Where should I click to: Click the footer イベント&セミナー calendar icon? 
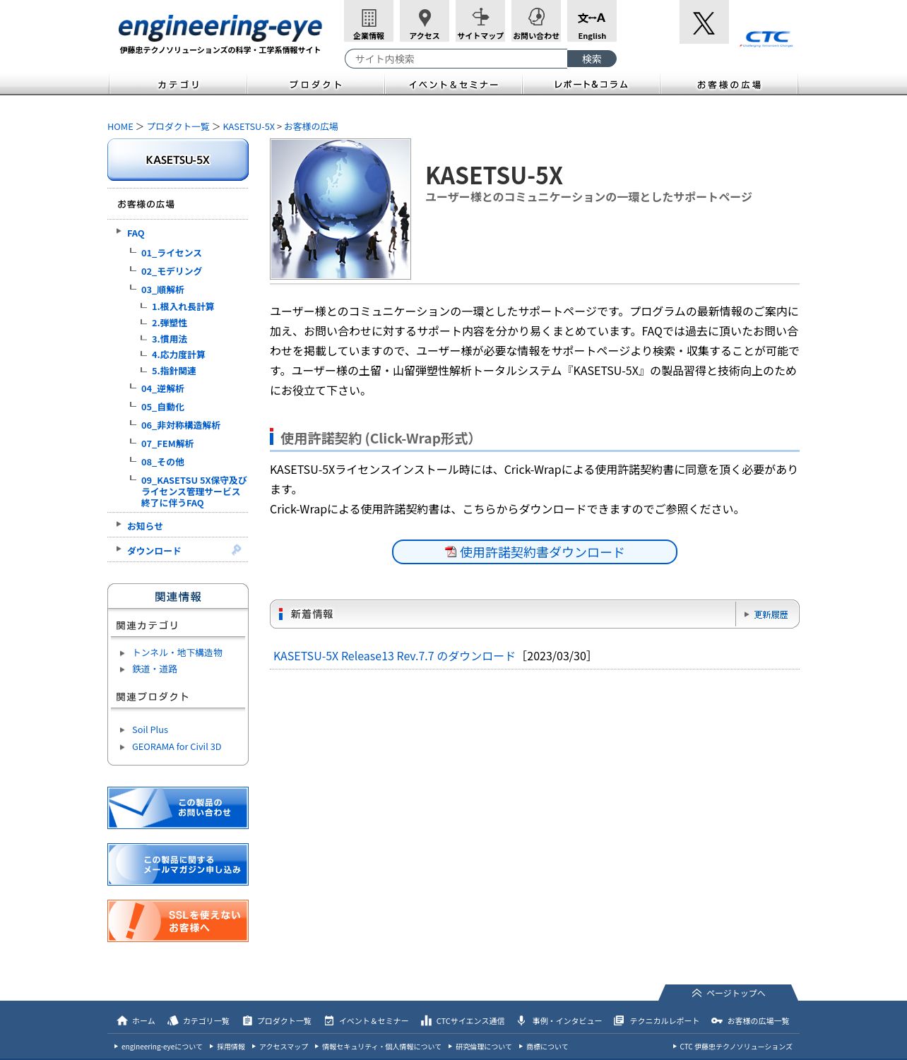[x=329, y=1020]
